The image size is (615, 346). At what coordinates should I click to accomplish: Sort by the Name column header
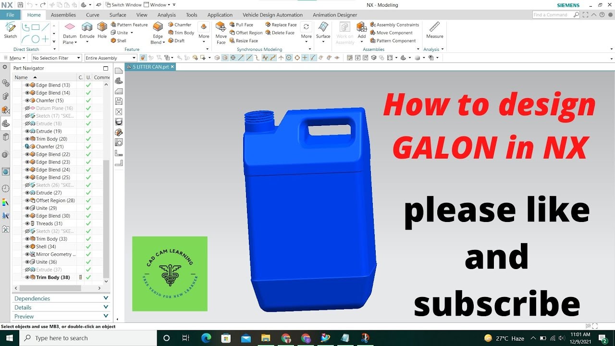[x=45, y=77]
